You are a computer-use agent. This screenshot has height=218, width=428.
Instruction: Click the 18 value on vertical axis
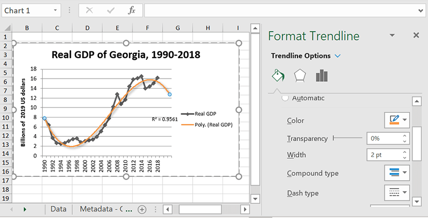click(34, 69)
